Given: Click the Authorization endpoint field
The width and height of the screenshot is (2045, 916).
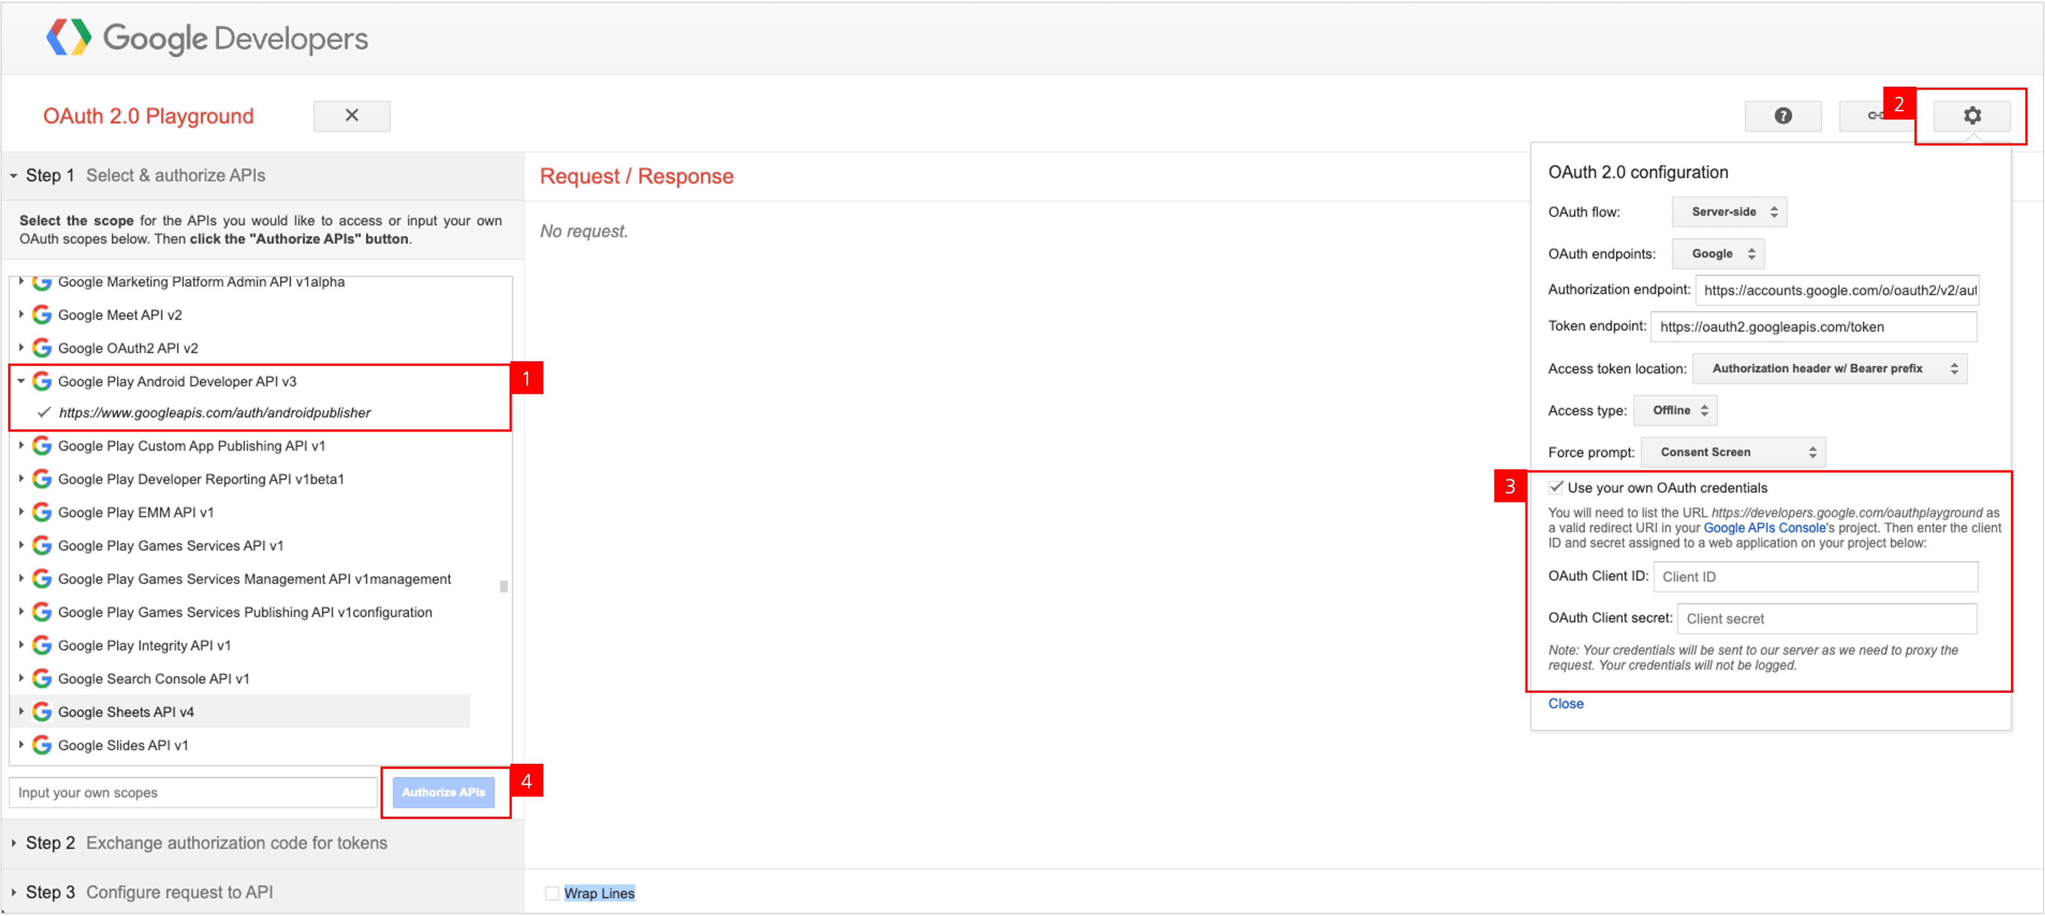Looking at the screenshot, I should [x=1836, y=290].
